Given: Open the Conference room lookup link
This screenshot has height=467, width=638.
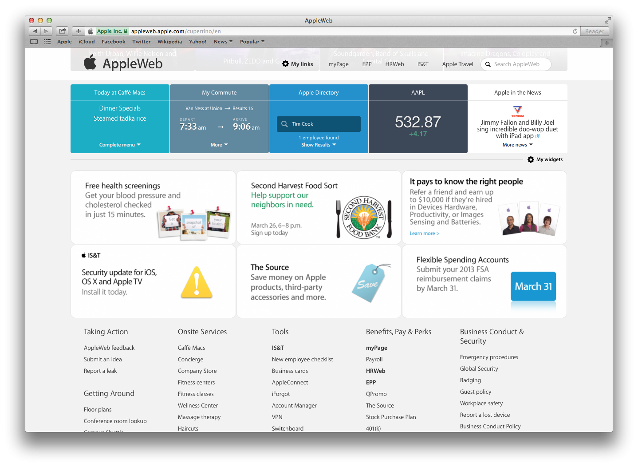Looking at the screenshot, I should pos(115,421).
